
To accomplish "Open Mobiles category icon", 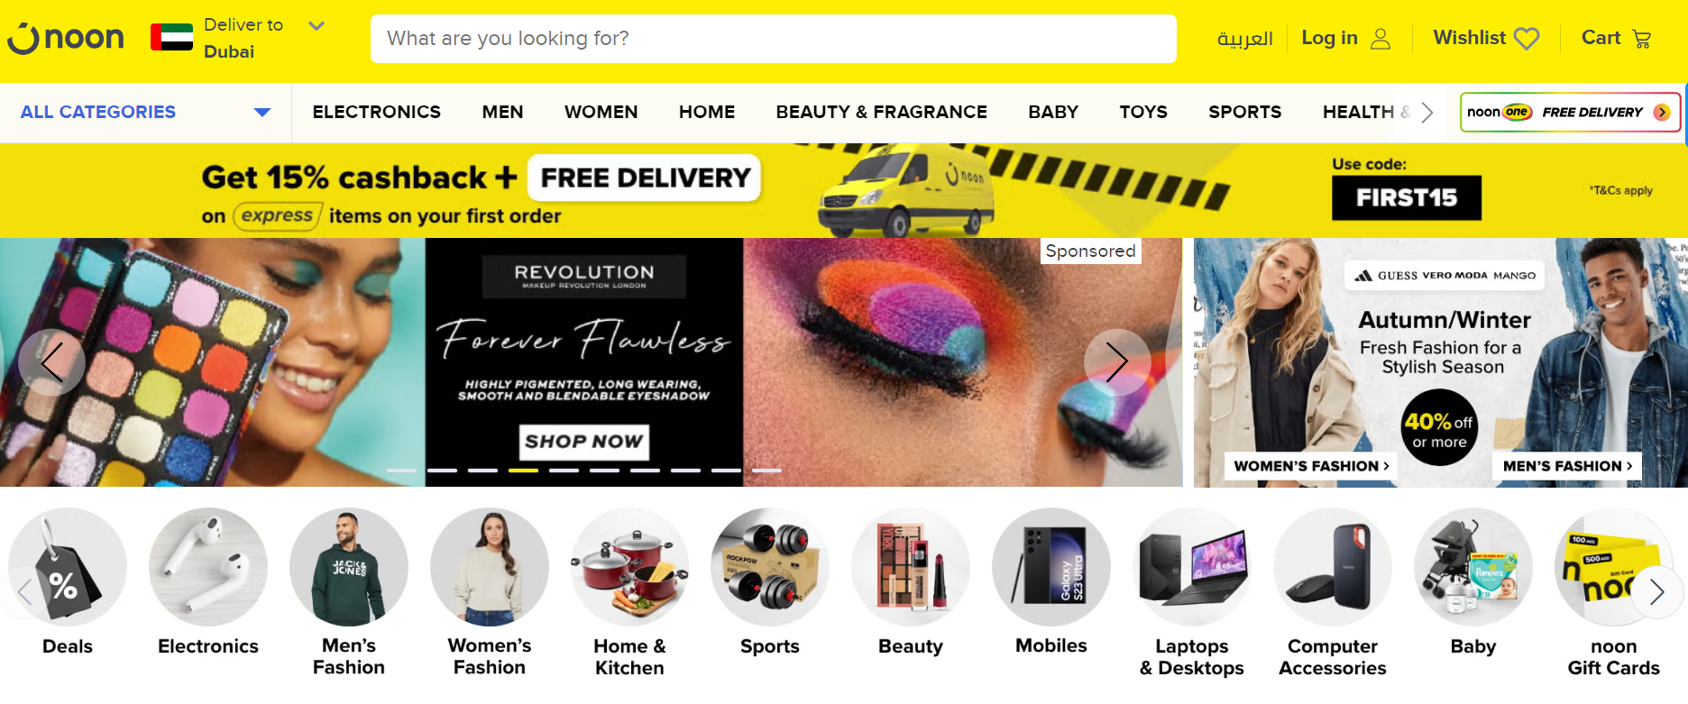I will coord(1051,567).
